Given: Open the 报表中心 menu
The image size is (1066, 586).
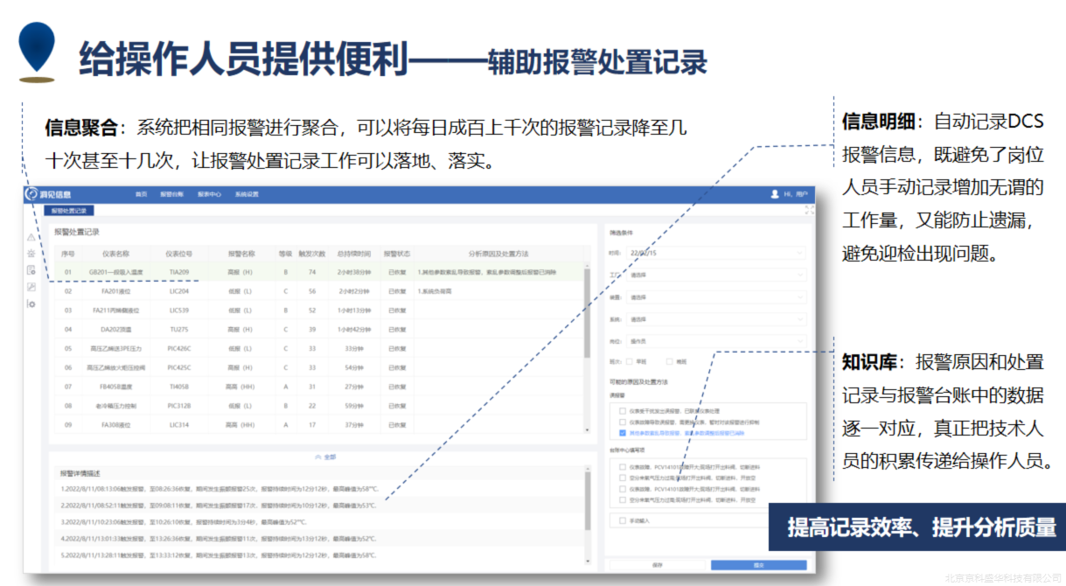Looking at the screenshot, I should 209,194.
